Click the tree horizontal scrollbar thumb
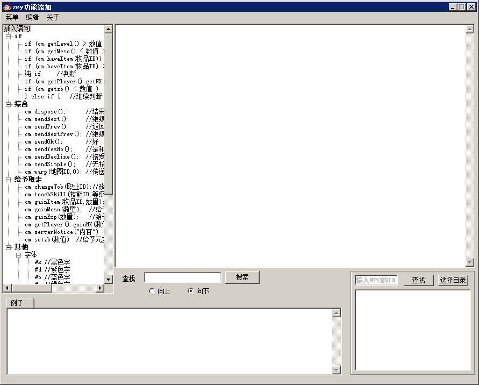The image size is (479, 385). [x=32, y=288]
